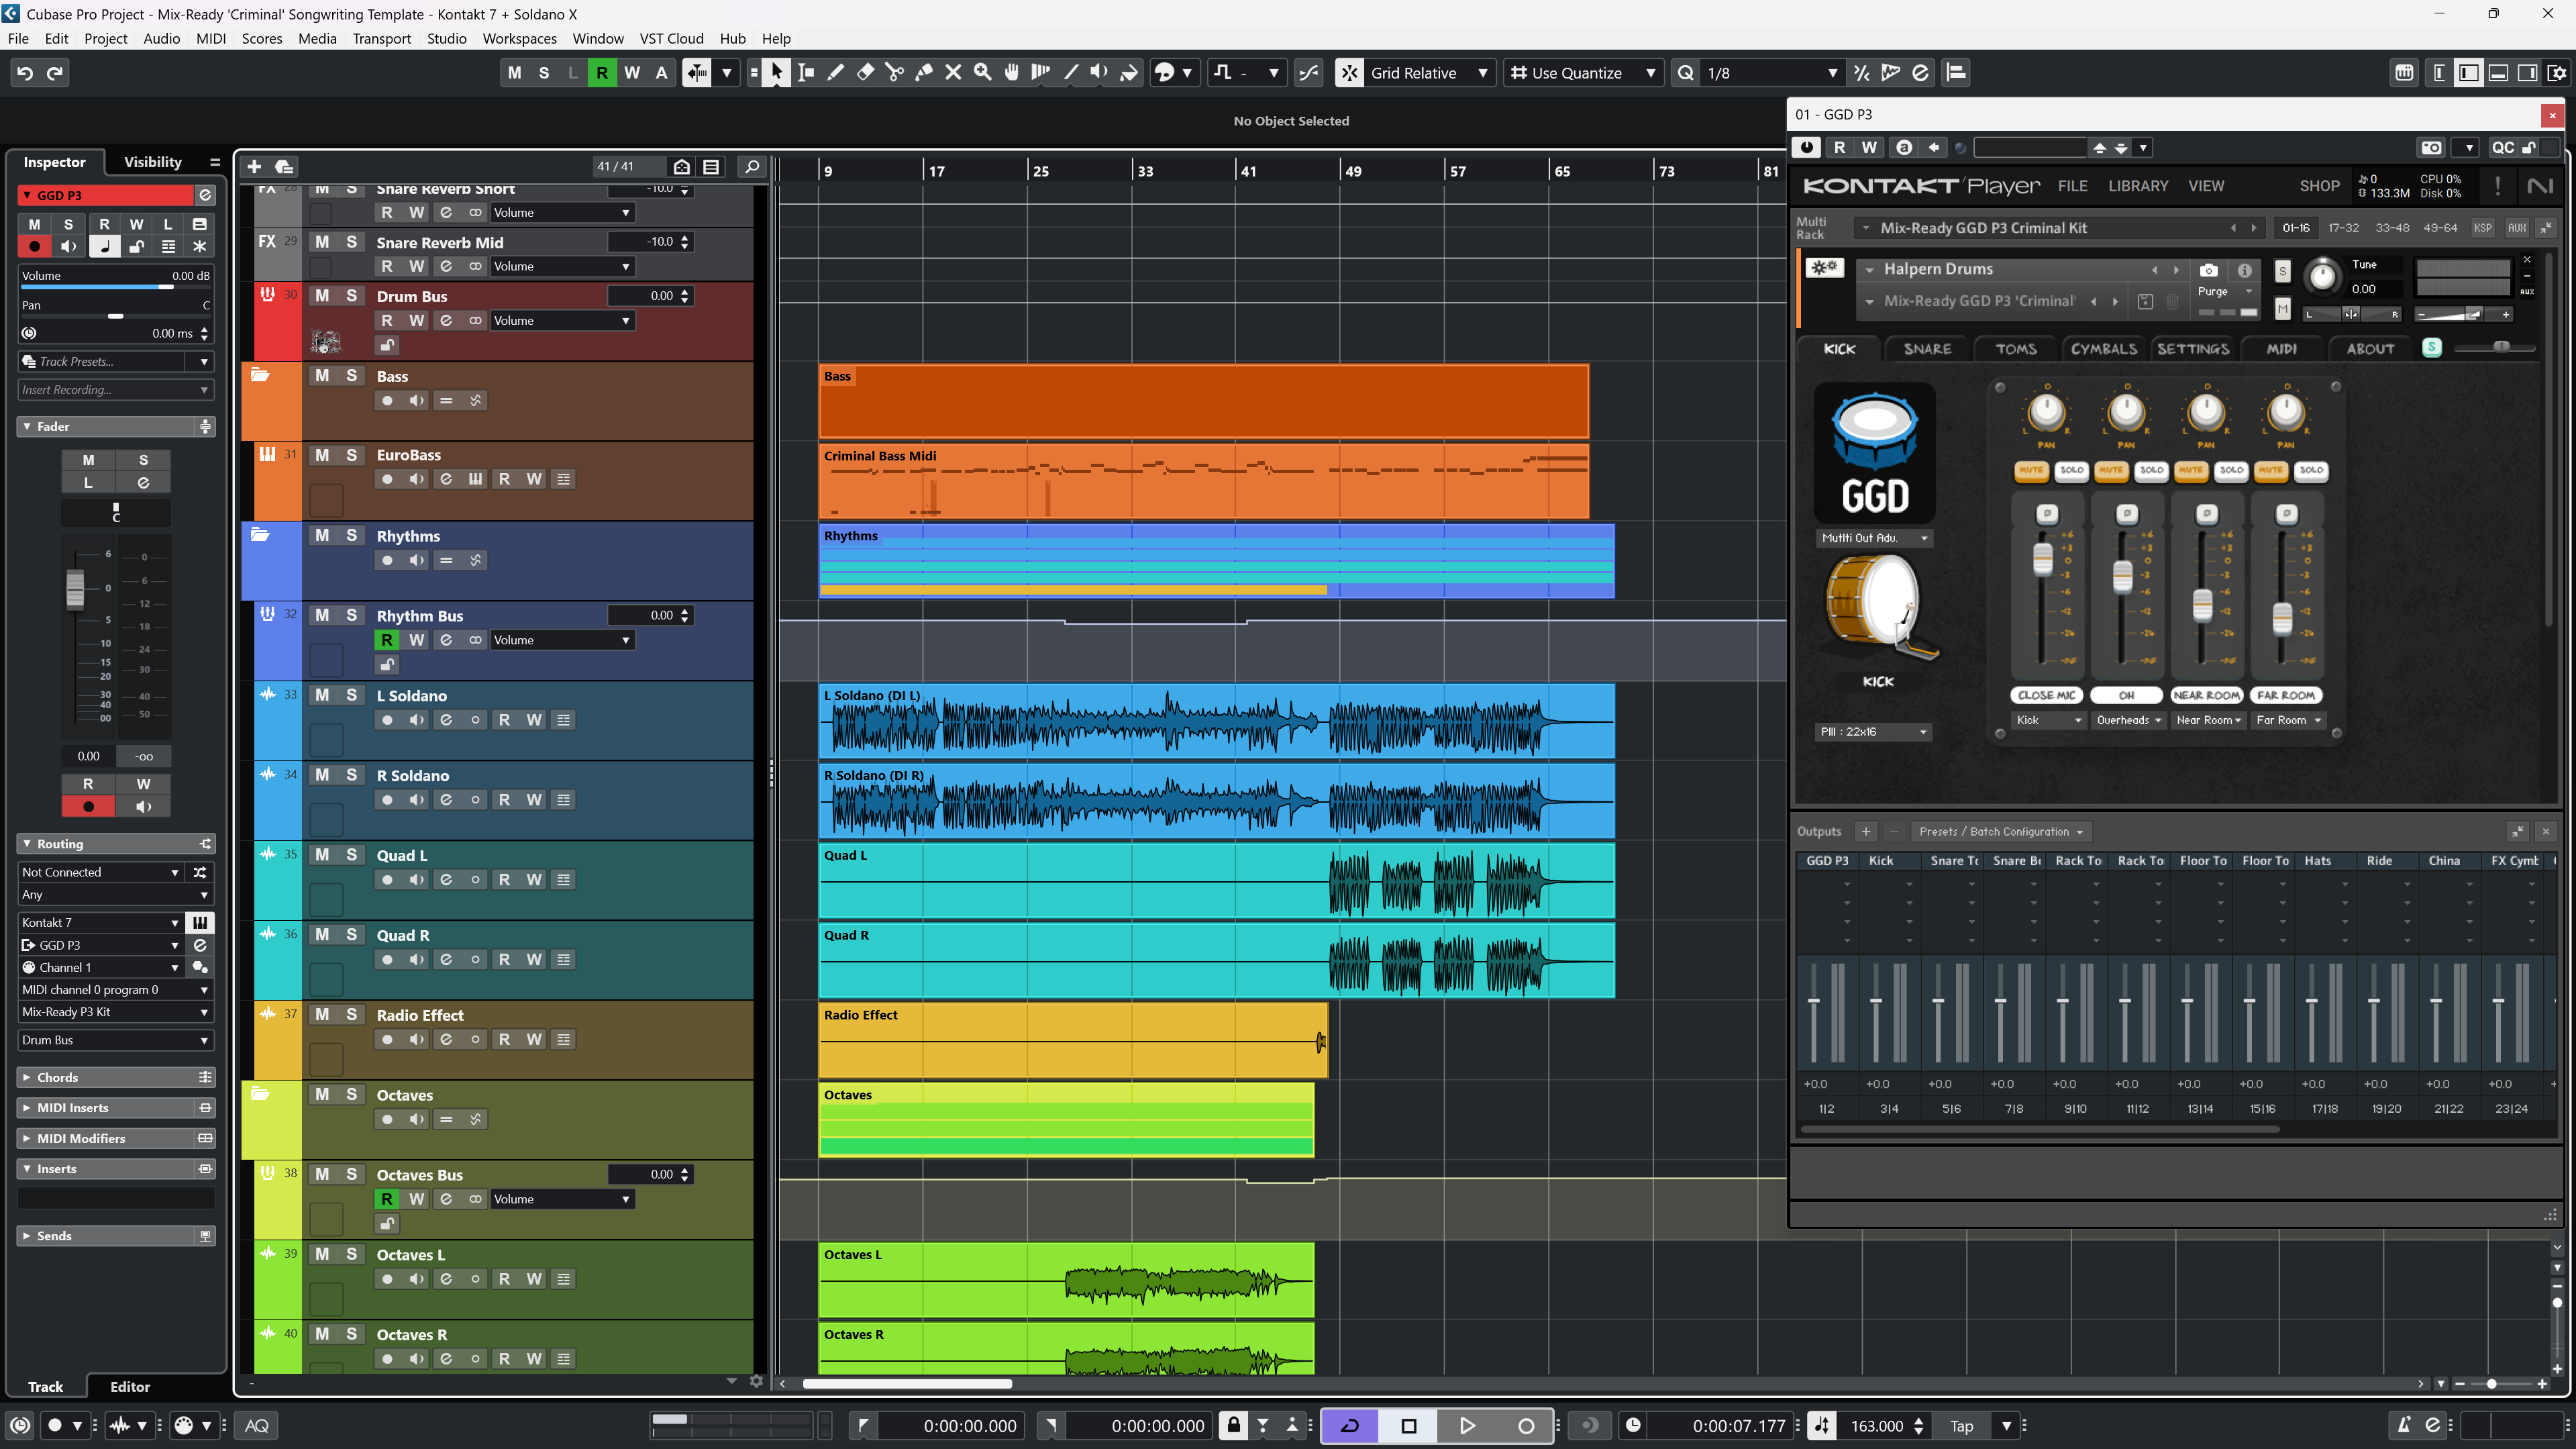Toggle Read automation on Rhythm Bus
The height and width of the screenshot is (1449, 2576).
coord(387,640)
